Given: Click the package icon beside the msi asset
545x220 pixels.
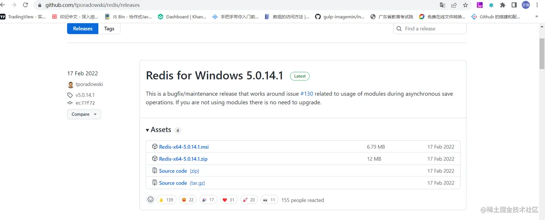Looking at the screenshot, I should pos(155,147).
